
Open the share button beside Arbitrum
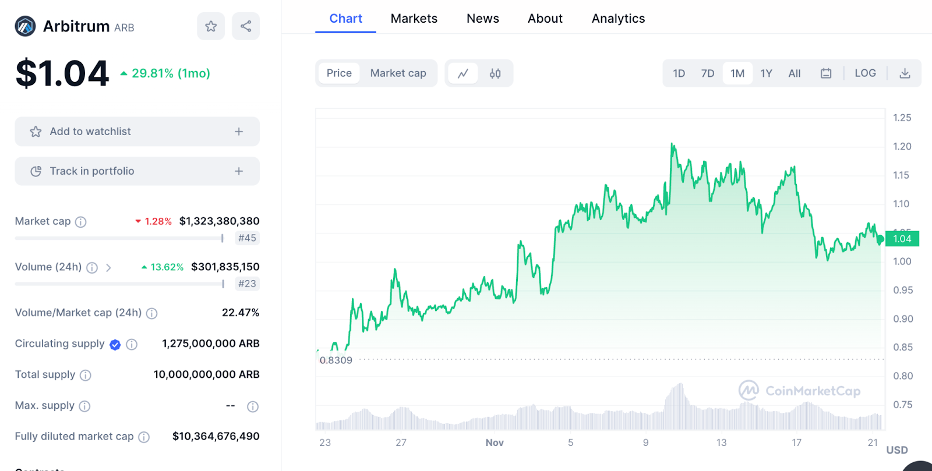(246, 26)
